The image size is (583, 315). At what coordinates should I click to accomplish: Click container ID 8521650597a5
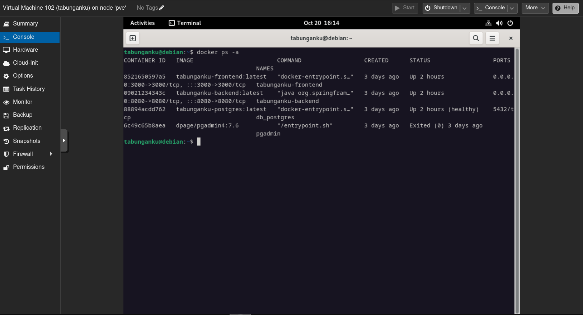tap(145, 77)
